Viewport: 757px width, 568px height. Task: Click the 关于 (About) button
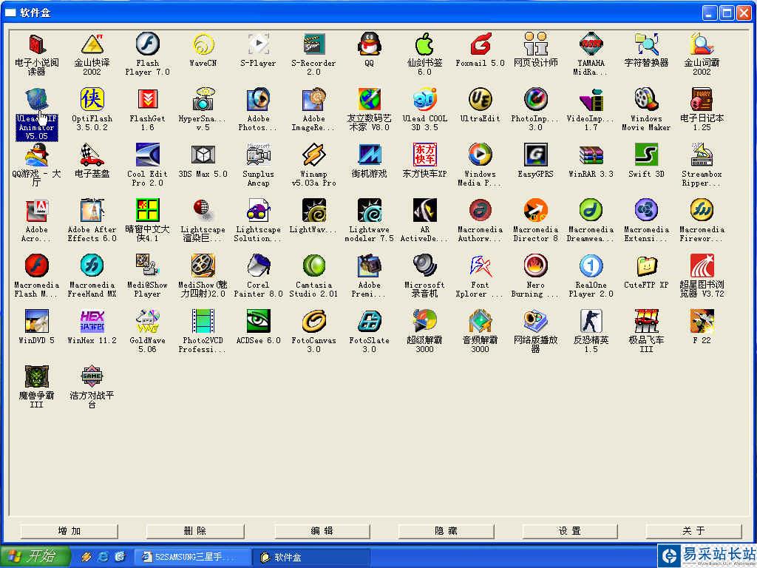tap(693, 531)
